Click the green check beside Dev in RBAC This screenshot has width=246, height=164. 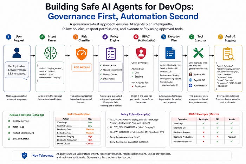point(132,73)
